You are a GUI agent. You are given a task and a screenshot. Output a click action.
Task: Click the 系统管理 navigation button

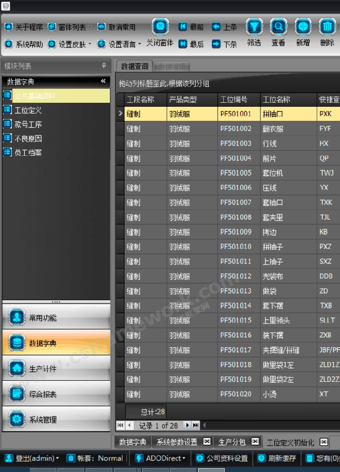[x=56, y=419]
